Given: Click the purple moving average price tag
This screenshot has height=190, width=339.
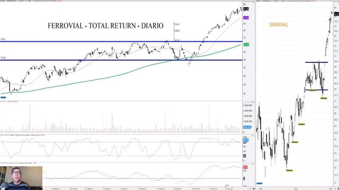Looking at the screenshot, I should 246,17.
